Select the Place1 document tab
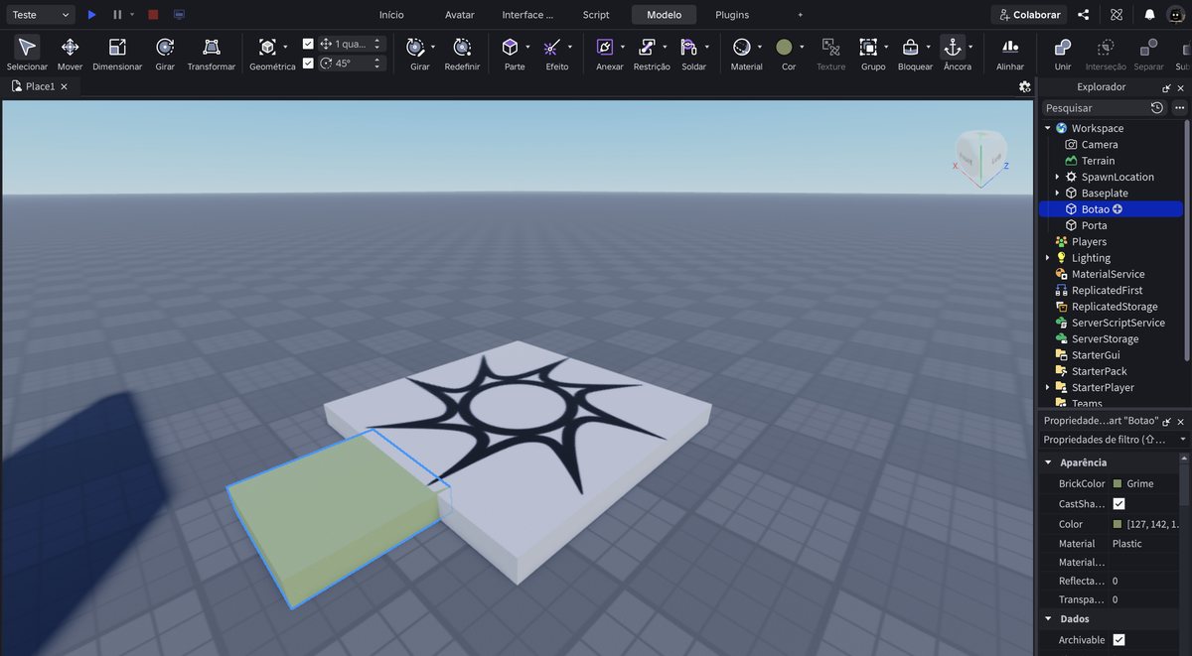Viewport: 1192px width, 656px height. (x=41, y=86)
